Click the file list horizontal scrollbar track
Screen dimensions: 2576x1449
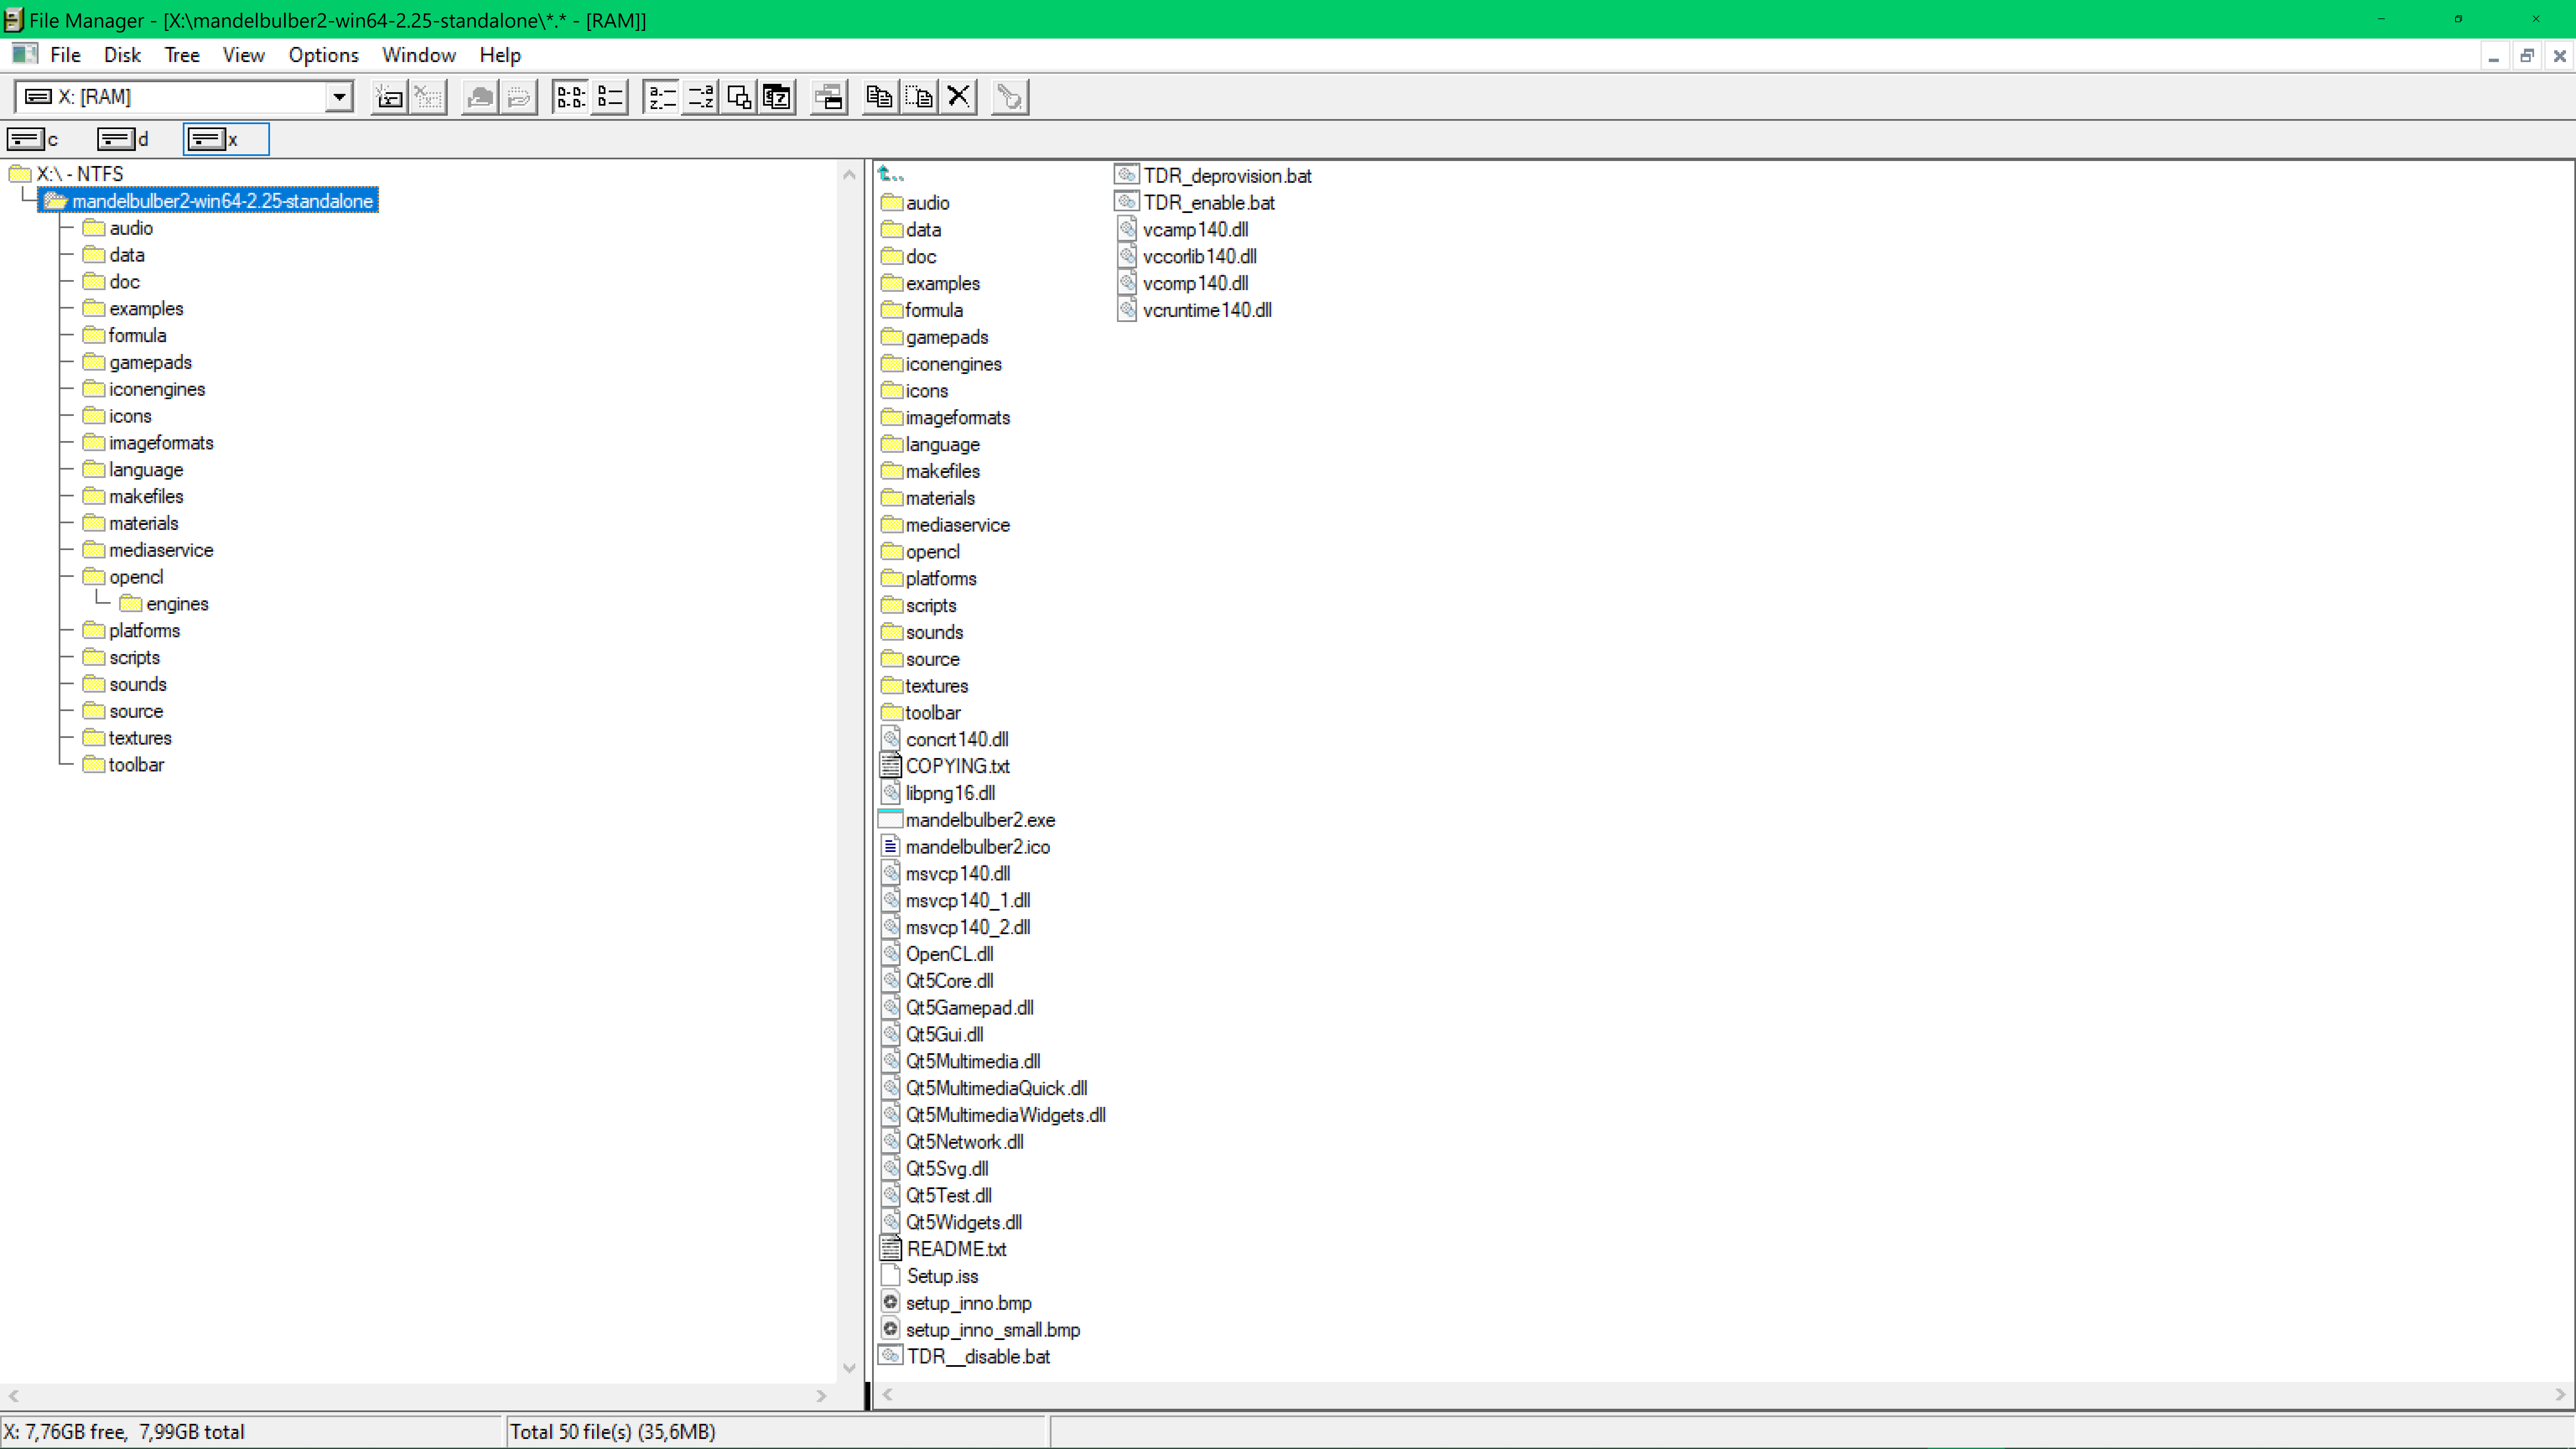pos(1720,1394)
